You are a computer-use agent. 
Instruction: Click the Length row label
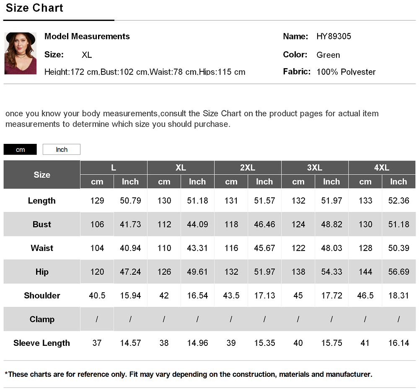pos(41,201)
